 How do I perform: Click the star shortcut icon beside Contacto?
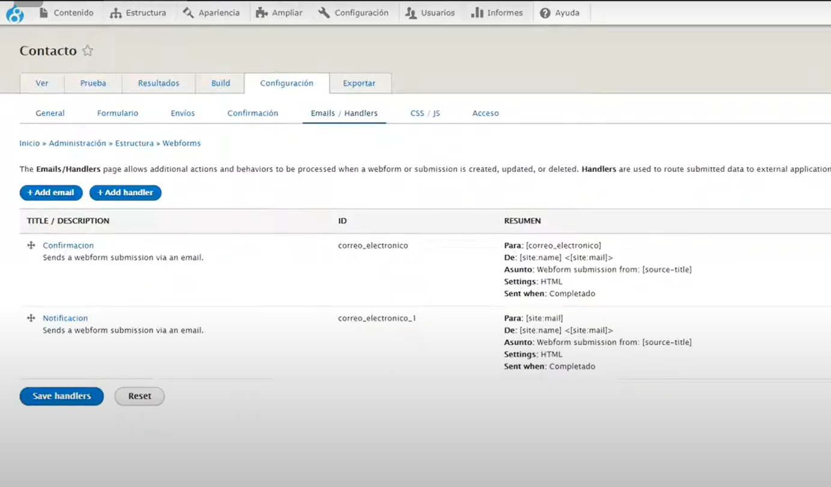[88, 51]
